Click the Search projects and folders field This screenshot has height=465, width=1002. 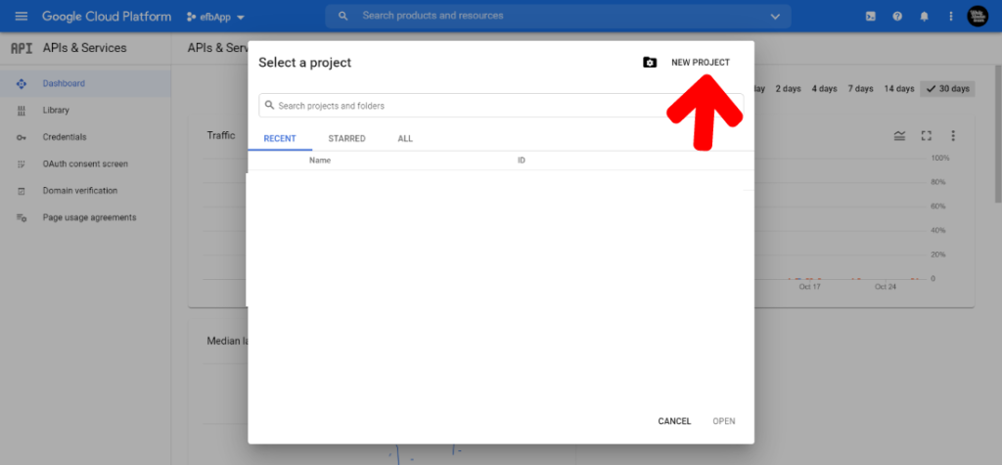501,106
